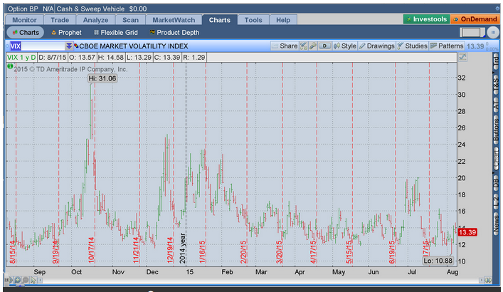The image size is (503, 292).
Task: Click the expand time axis arrows at bottom right
Action: 488,281
